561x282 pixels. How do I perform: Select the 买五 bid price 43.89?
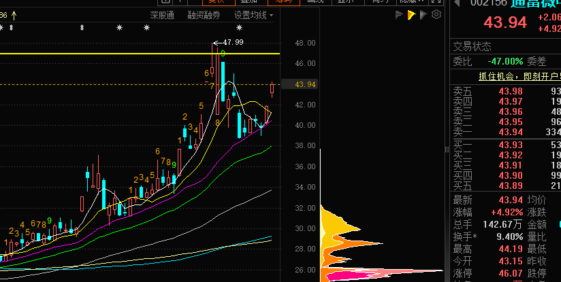click(x=511, y=186)
